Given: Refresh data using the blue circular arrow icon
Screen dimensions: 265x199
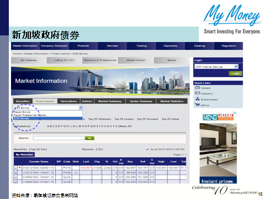Looking at the screenshot, I should coord(147,149).
